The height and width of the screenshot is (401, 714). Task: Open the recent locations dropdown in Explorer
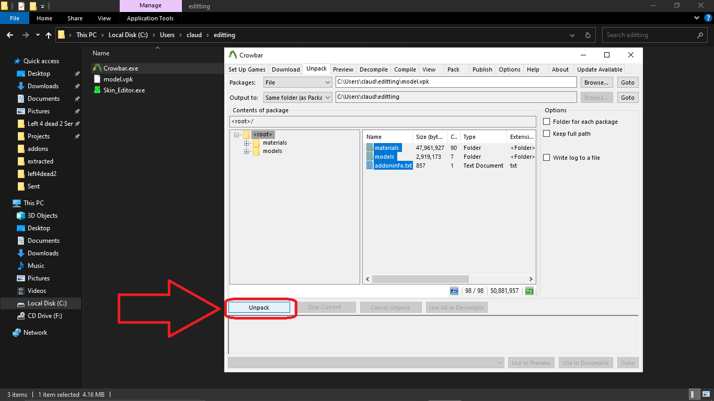click(x=38, y=35)
